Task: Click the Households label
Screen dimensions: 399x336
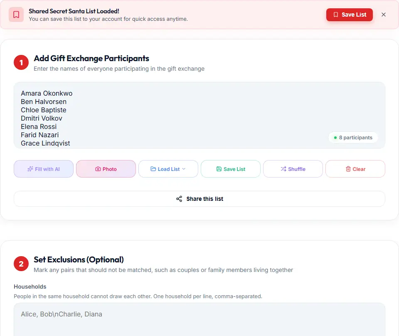Action: pos(30,287)
